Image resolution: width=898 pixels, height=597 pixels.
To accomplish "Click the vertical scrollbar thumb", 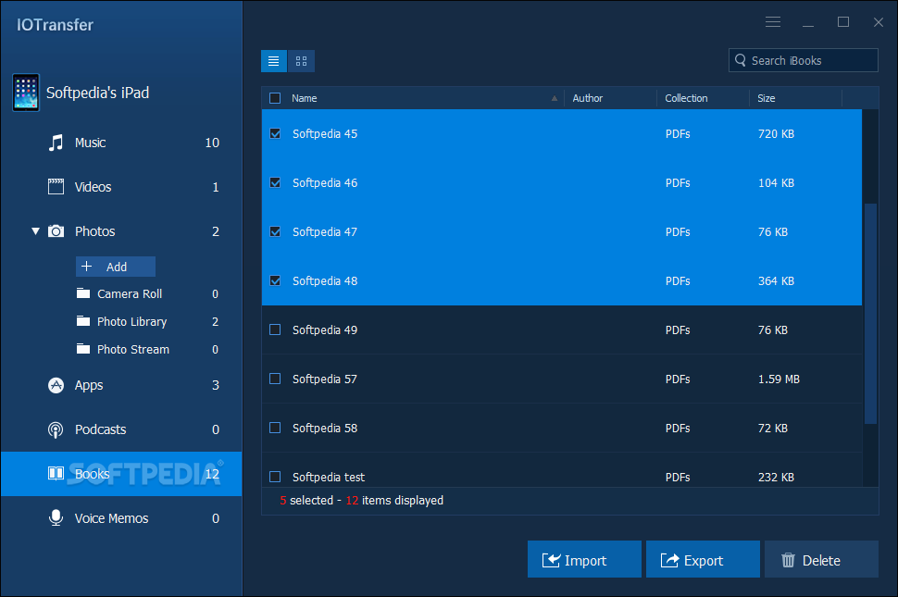I will (x=870, y=314).
